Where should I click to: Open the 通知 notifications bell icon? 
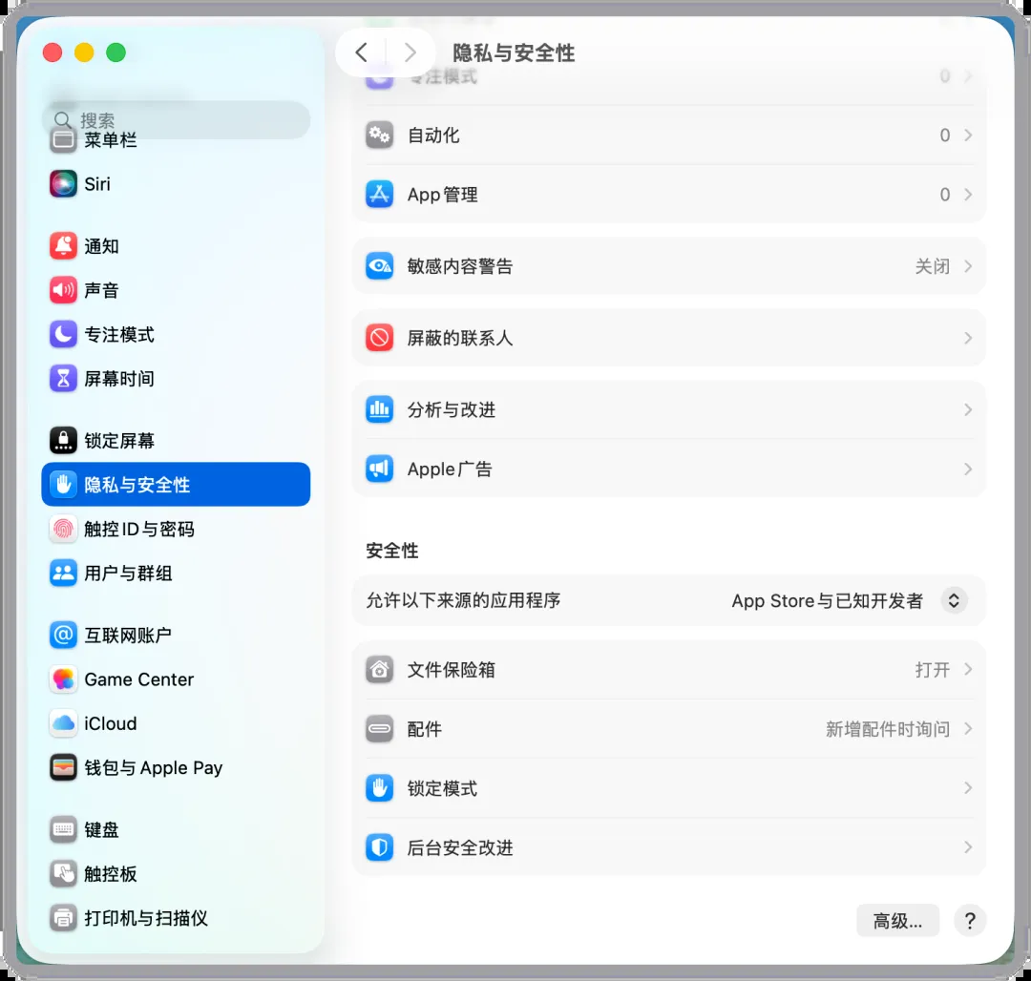63,246
